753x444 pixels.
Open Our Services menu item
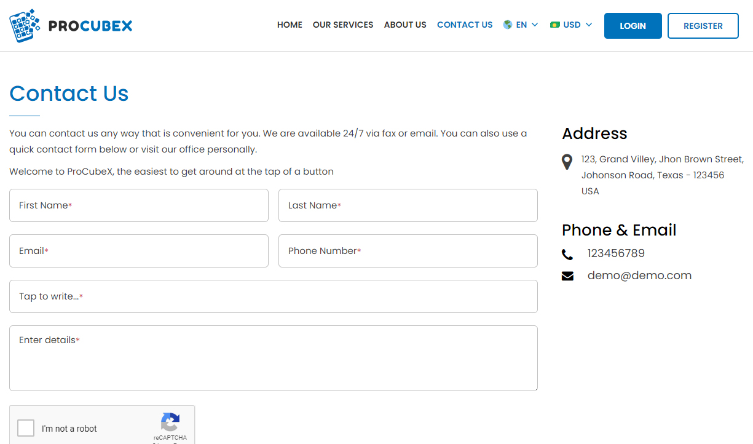coord(343,25)
